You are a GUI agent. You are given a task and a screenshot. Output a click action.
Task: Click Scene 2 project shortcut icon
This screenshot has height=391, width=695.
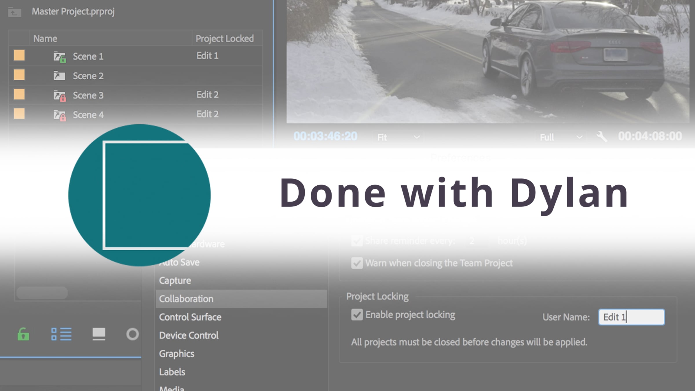(59, 76)
